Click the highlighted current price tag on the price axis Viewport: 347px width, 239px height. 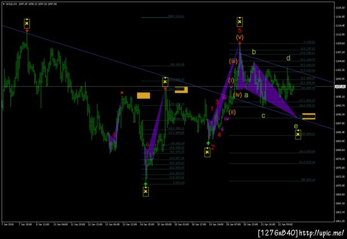341,87
